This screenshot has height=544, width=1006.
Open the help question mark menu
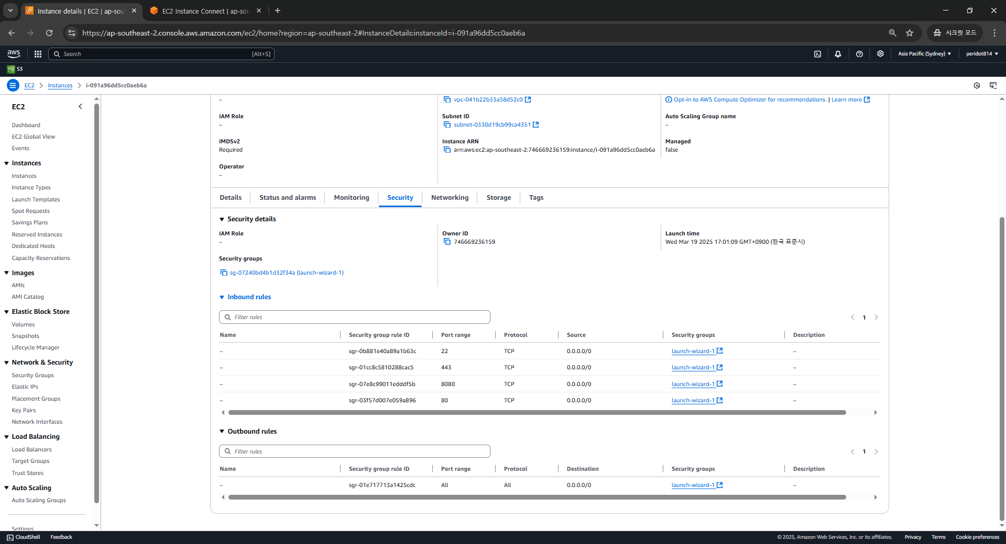pyautogui.click(x=859, y=54)
